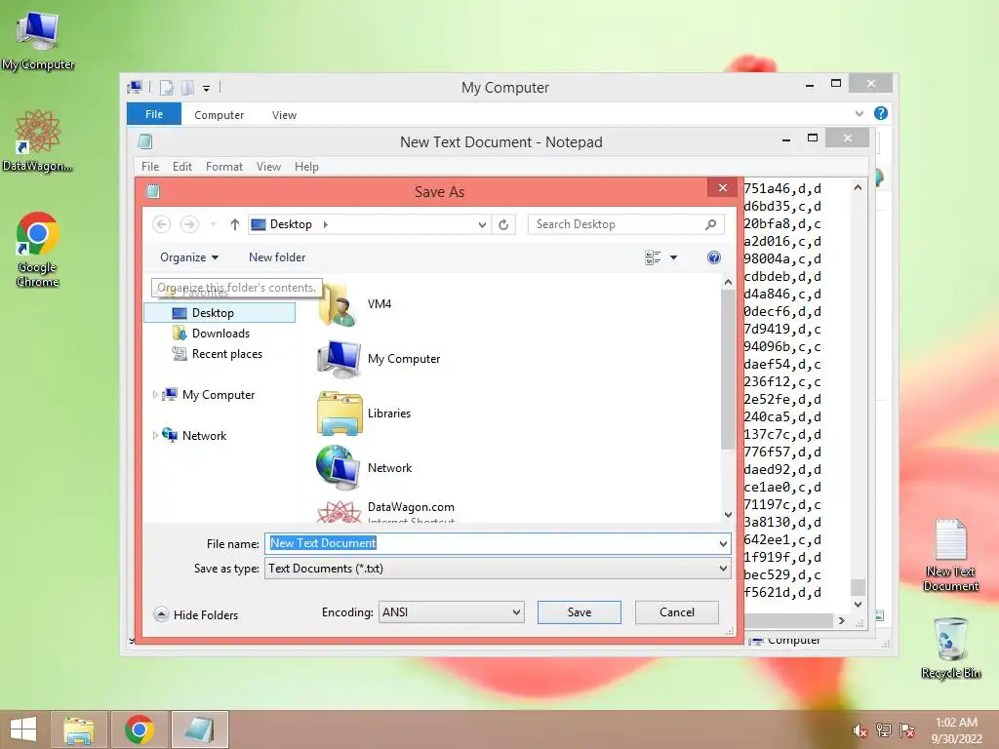Select the Libraries folder icon in file list
999x749 pixels.
(x=339, y=414)
